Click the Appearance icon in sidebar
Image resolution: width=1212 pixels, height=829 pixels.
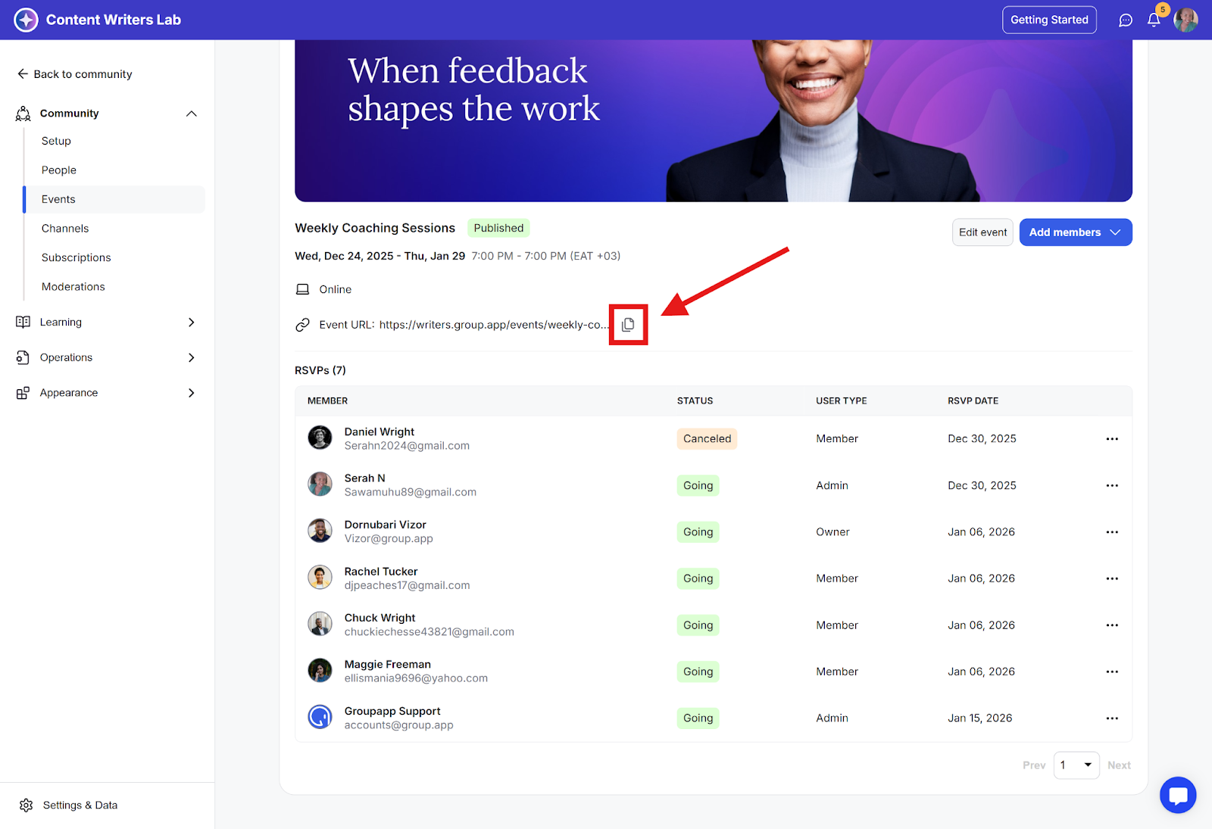(23, 393)
